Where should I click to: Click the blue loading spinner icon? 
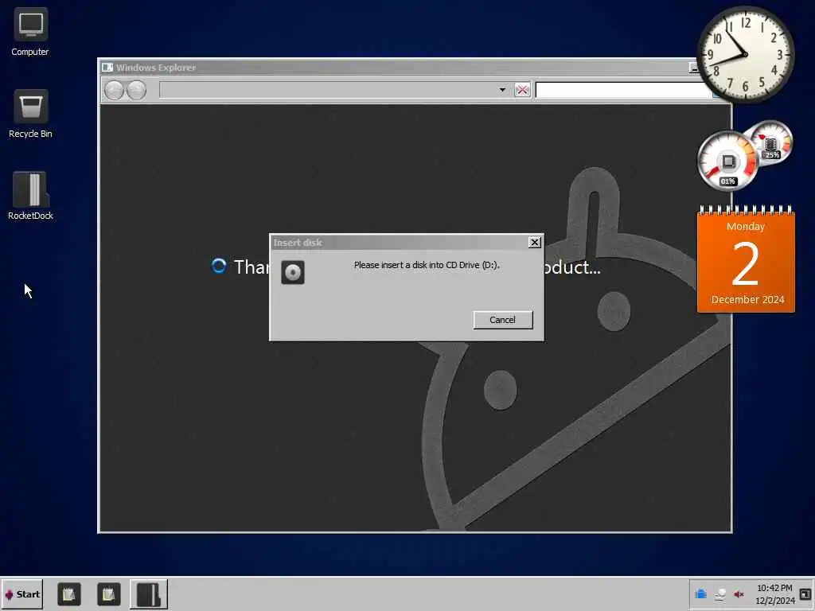tap(219, 266)
